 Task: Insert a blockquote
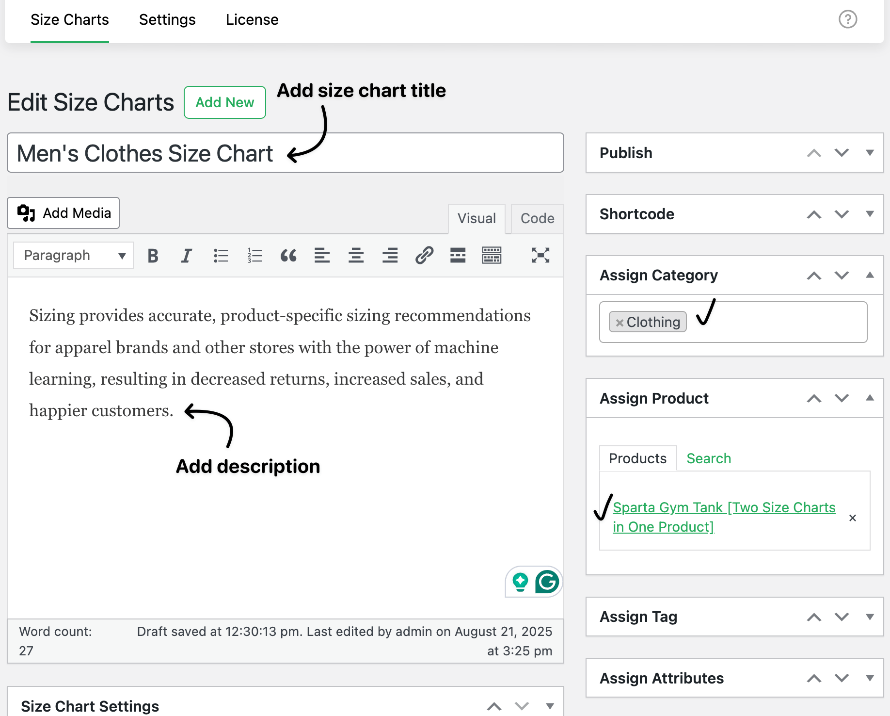tap(288, 255)
